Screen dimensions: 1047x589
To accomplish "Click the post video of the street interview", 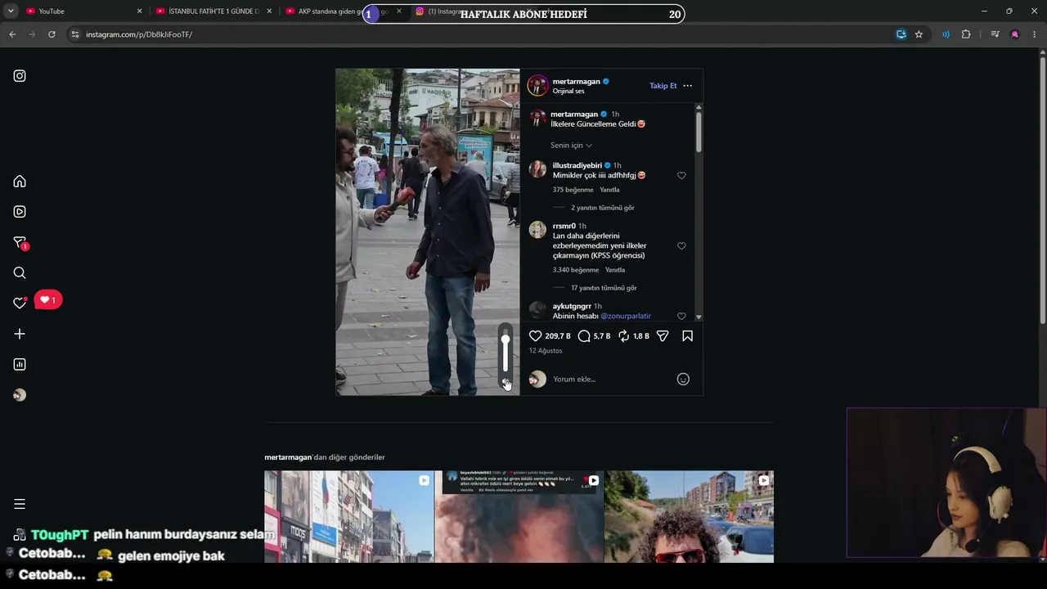I will point(428,232).
